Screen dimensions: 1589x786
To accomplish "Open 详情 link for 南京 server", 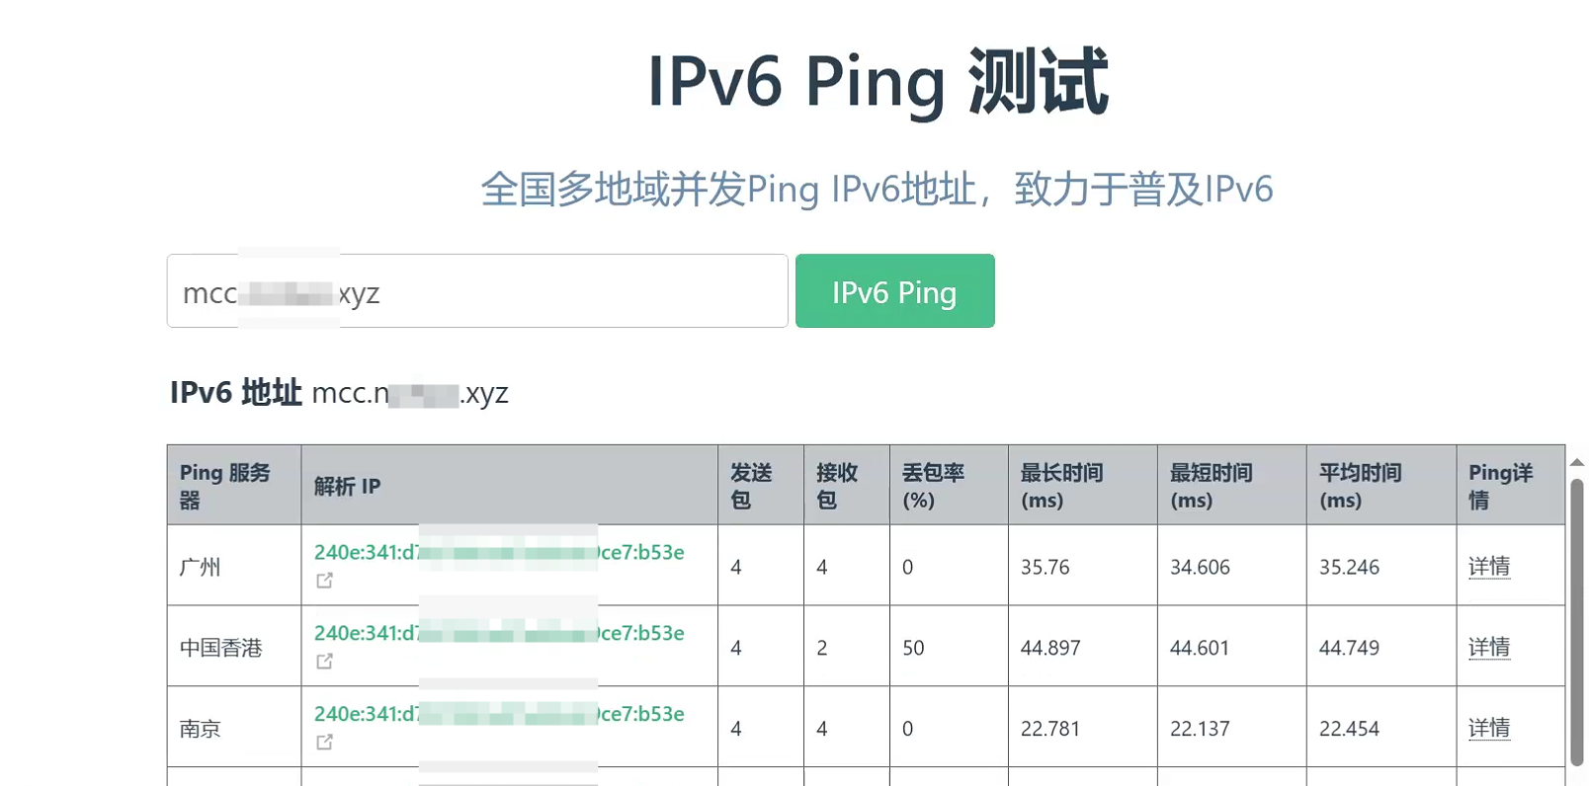I will point(1489,729).
